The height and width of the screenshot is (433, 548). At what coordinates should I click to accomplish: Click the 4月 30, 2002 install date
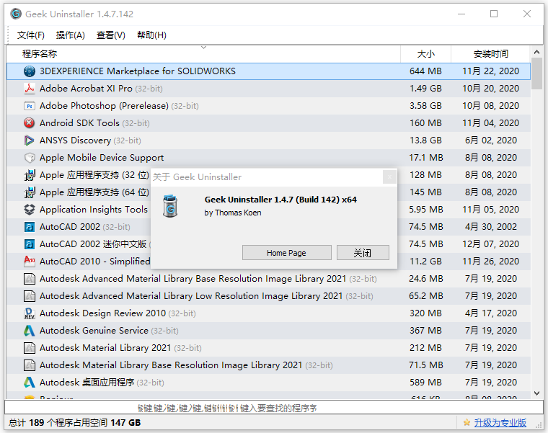pyautogui.click(x=491, y=227)
